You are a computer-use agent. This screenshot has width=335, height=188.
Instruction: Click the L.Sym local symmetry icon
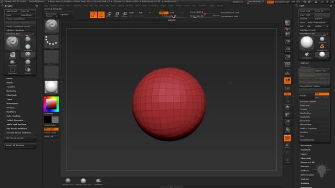287,88
